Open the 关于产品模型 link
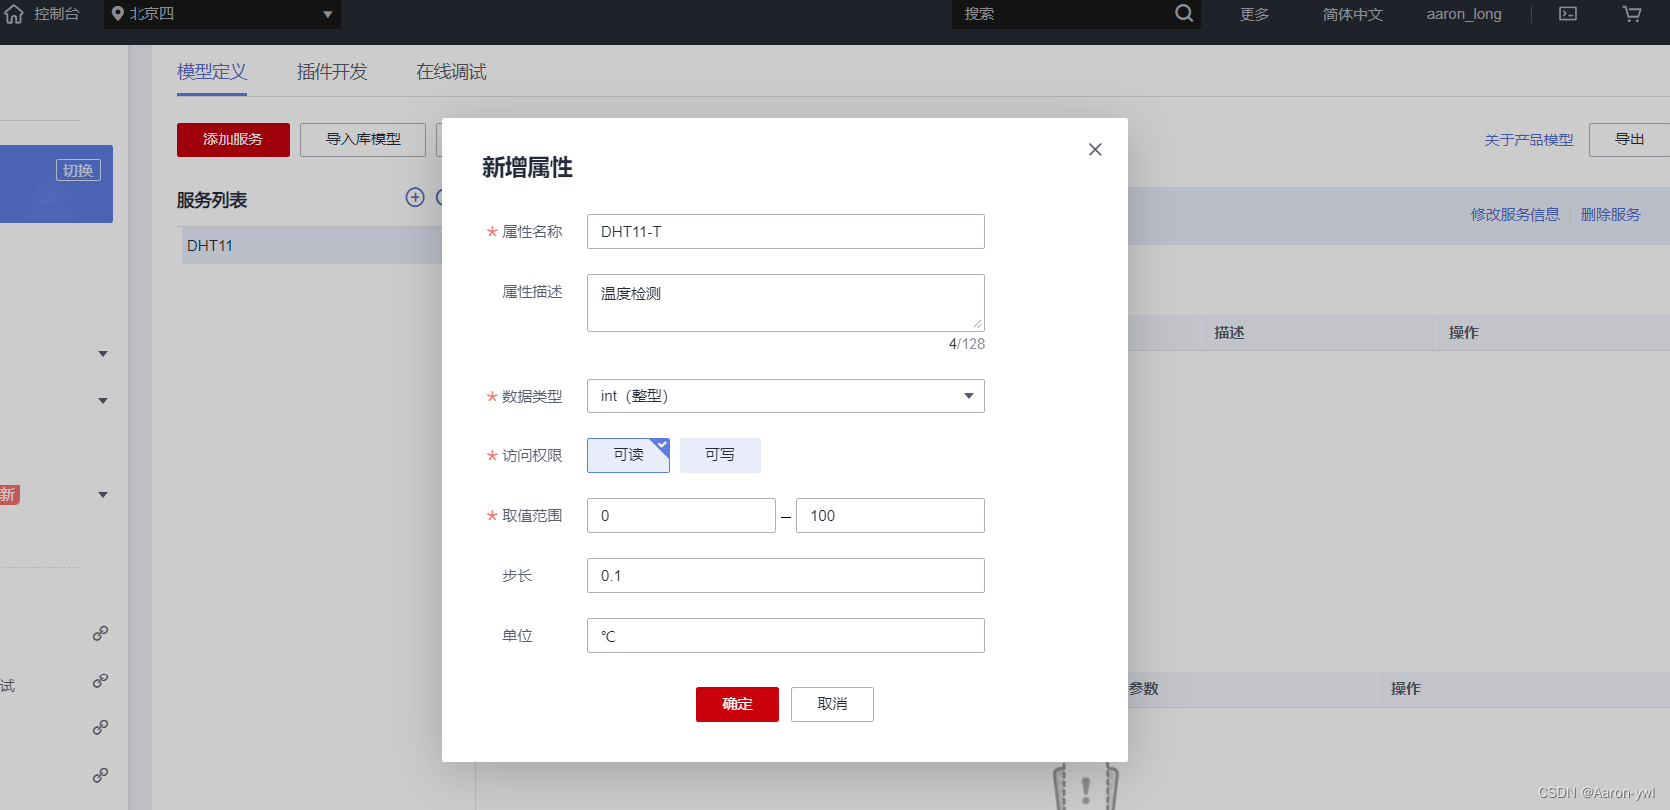 [1529, 140]
